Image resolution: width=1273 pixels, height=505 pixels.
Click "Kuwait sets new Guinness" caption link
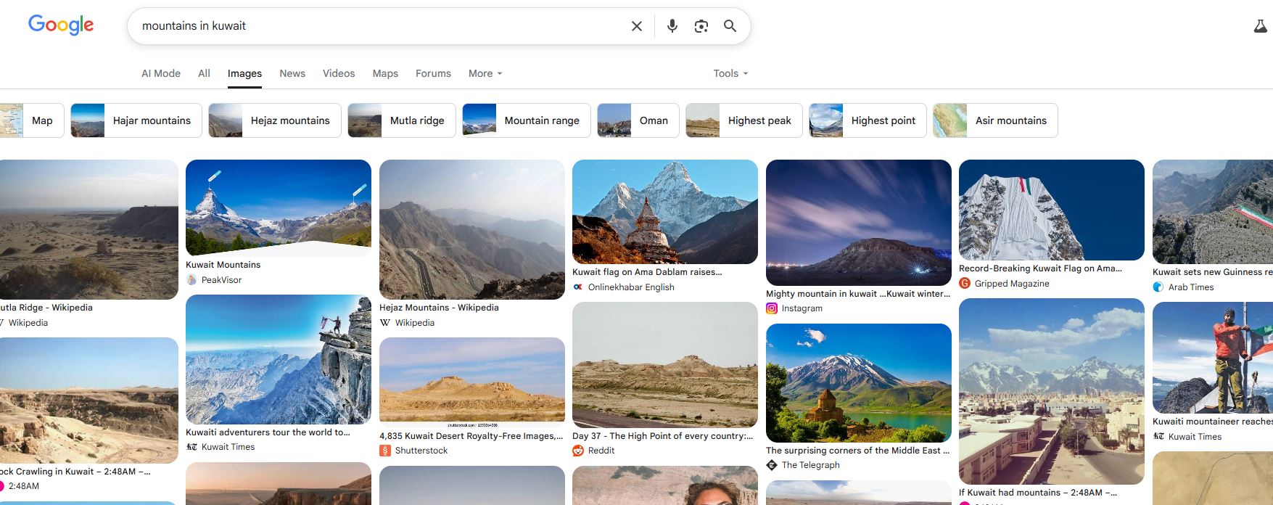click(x=1213, y=272)
